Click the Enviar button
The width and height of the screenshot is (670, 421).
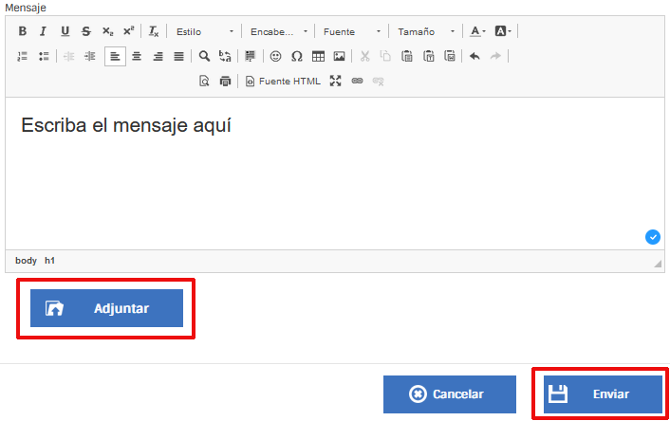(x=603, y=394)
